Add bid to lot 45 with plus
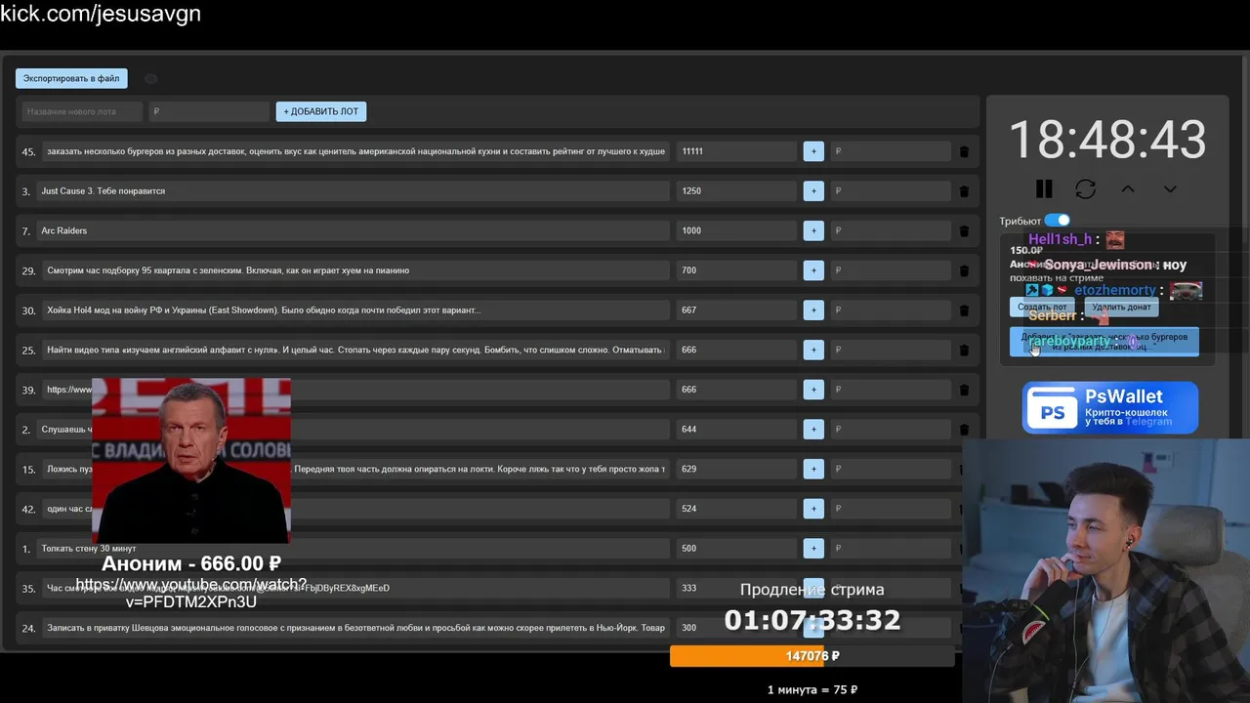The width and height of the screenshot is (1250, 703). 813,151
